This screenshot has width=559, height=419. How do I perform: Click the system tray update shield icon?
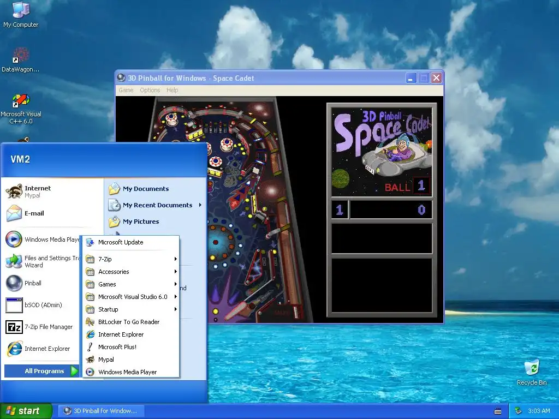(519, 411)
